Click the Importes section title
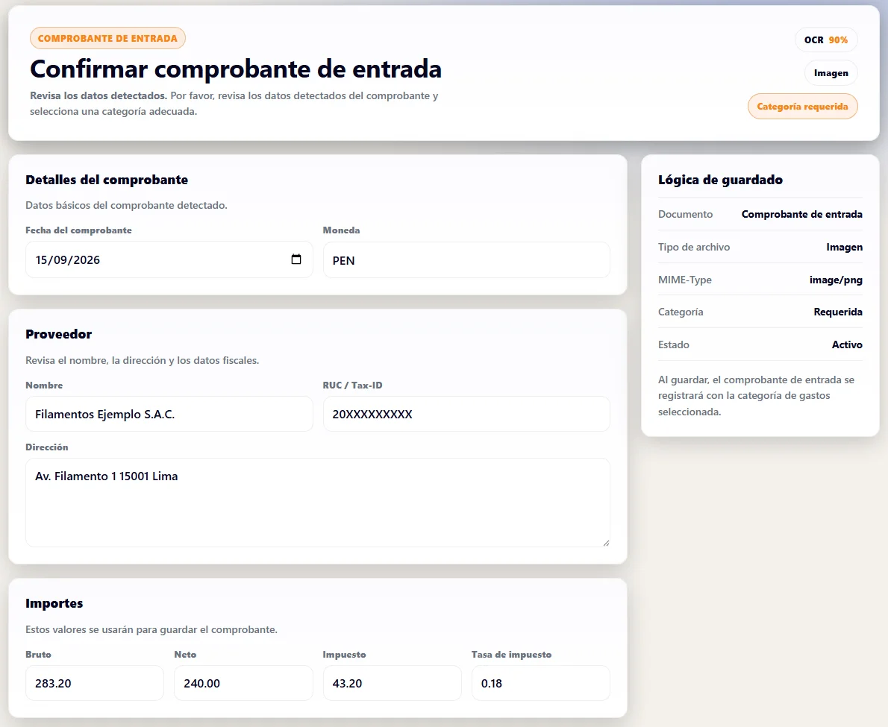This screenshot has width=888, height=727. coord(54,604)
